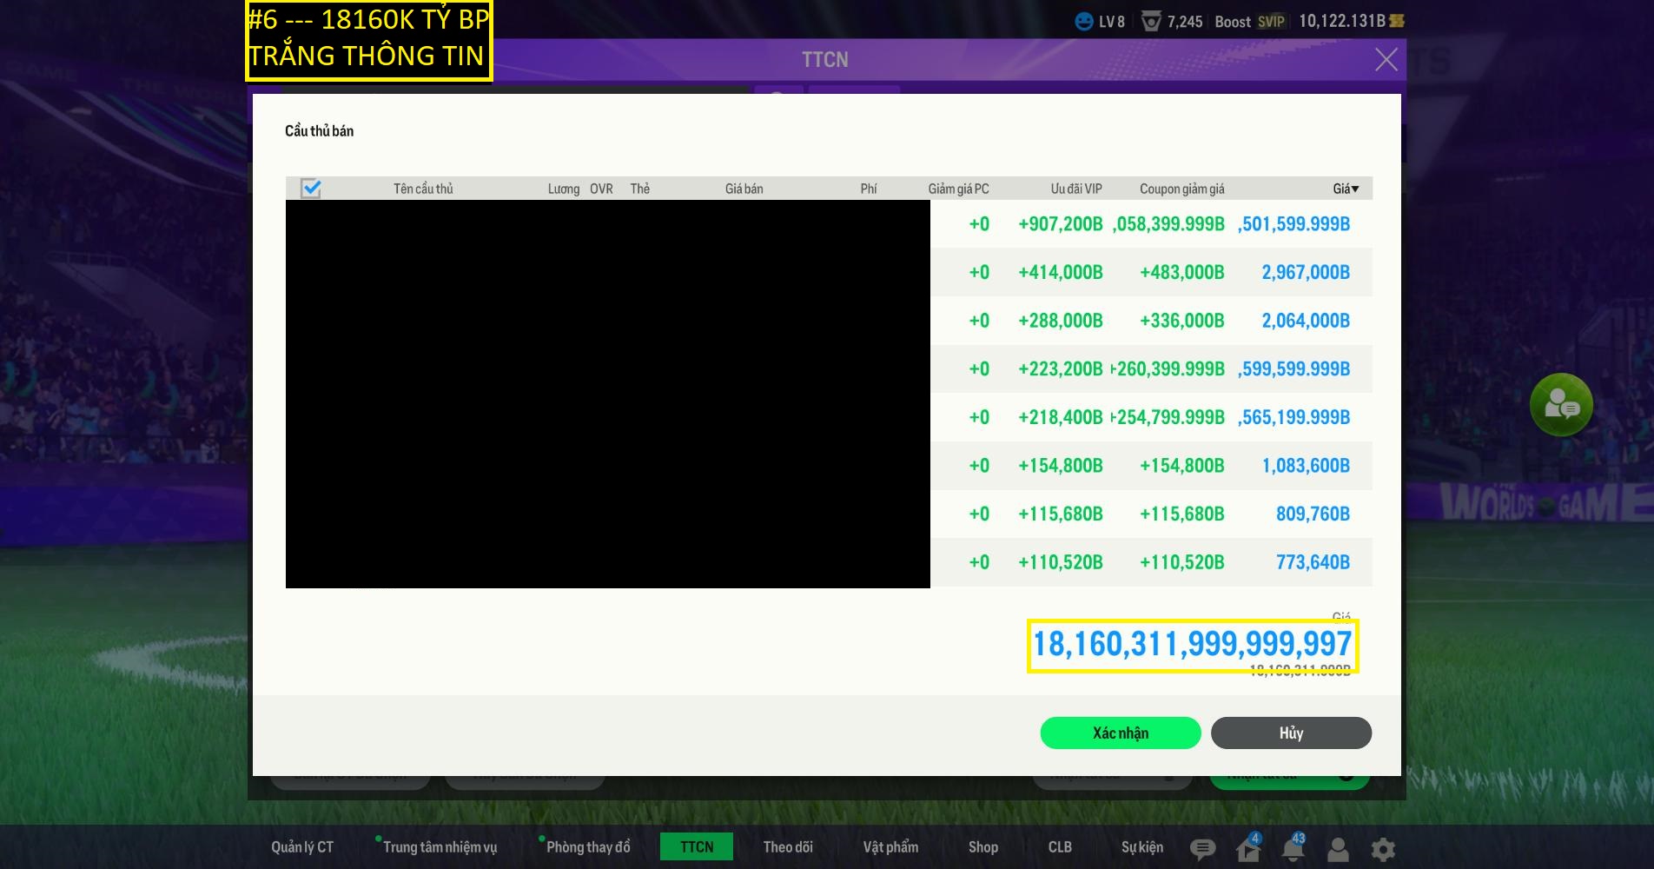The height and width of the screenshot is (869, 1654).
Task: Click the OVR column header
Action: [x=601, y=189]
